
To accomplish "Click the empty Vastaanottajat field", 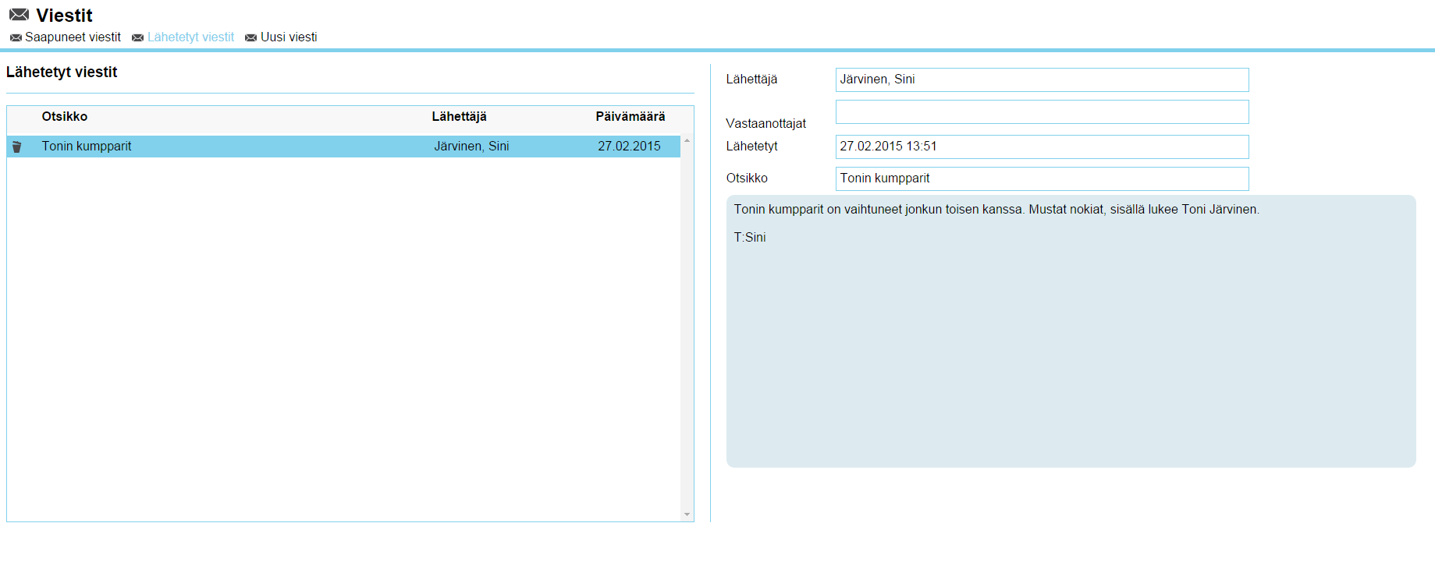I will tap(1042, 111).
